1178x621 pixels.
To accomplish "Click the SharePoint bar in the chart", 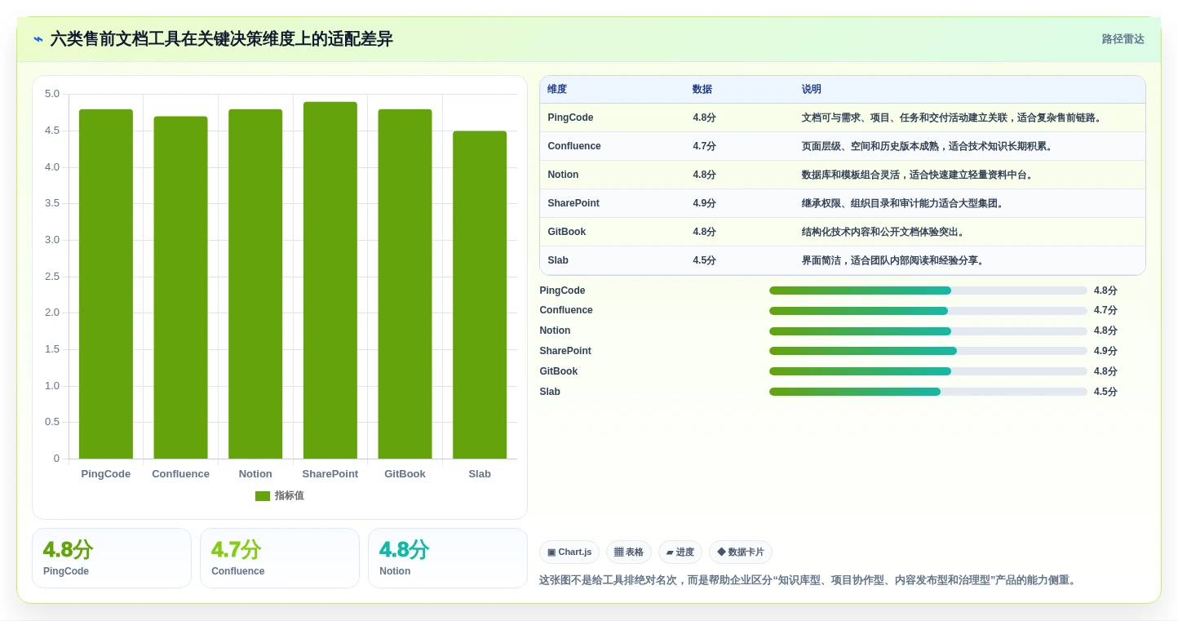I will [x=330, y=280].
